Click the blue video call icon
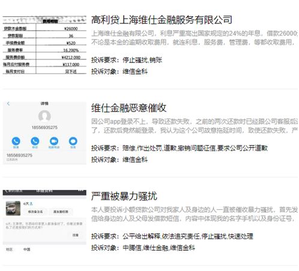 [54, 141]
